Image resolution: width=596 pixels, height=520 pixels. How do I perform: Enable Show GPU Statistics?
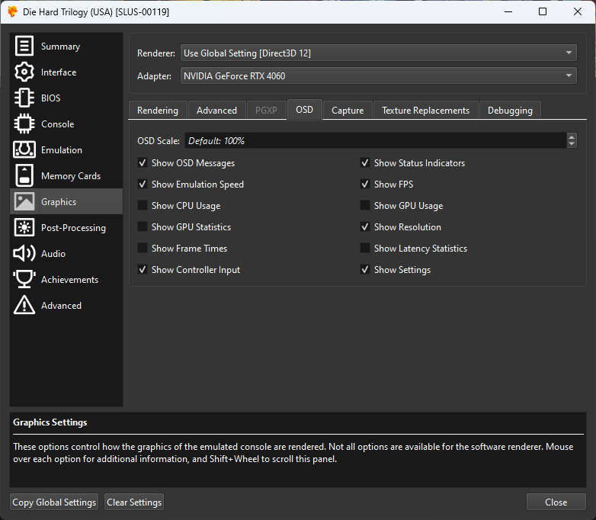pos(143,226)
